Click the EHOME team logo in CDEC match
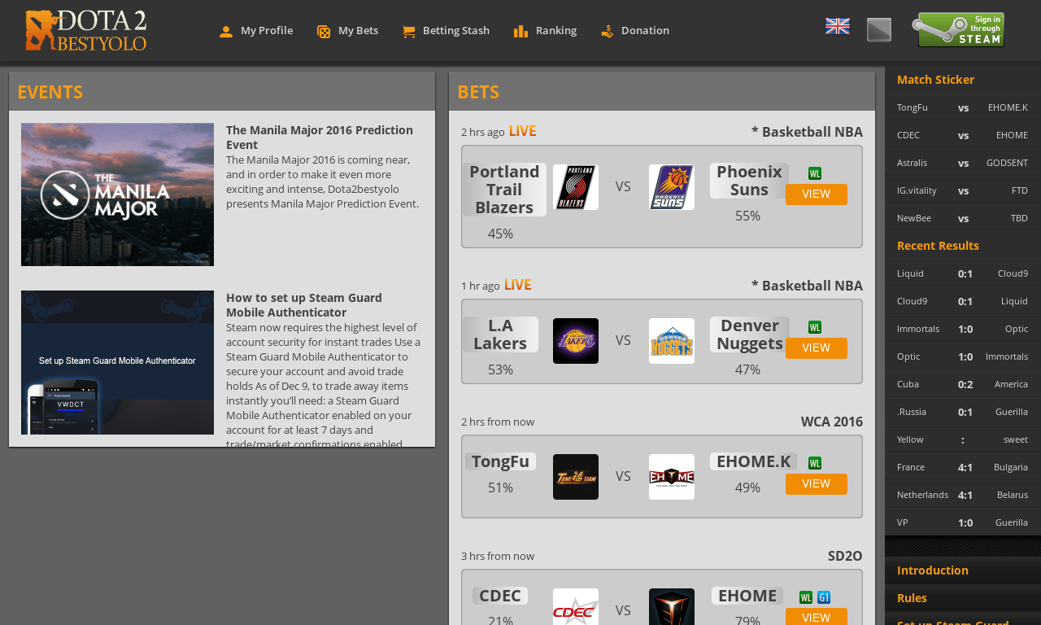 (x=672, y=607)
